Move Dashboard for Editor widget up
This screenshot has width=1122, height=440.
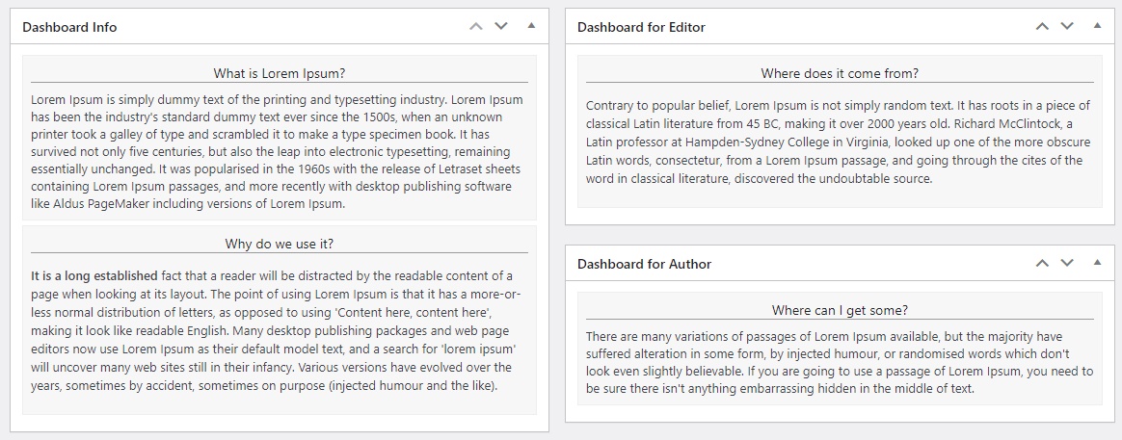click(1042, 26)
